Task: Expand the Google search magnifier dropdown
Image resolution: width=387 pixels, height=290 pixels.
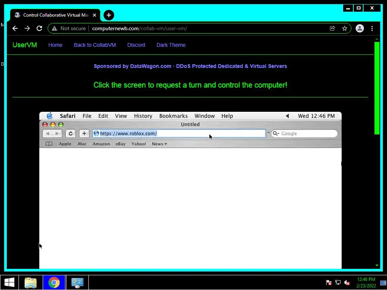Action: pos(276,133)
